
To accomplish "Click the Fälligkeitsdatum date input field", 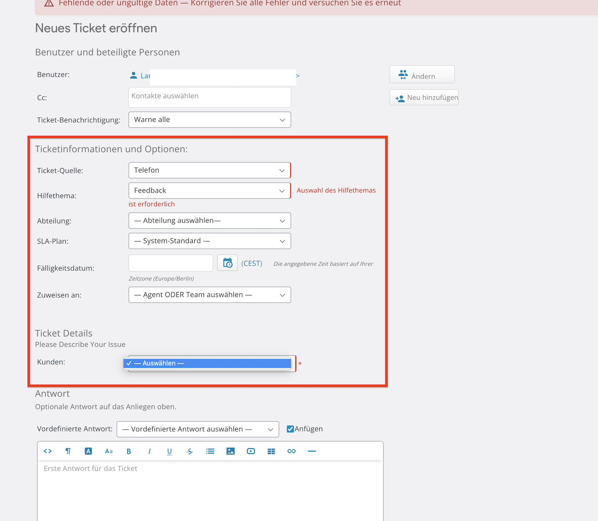I will [x=171, y=263].
